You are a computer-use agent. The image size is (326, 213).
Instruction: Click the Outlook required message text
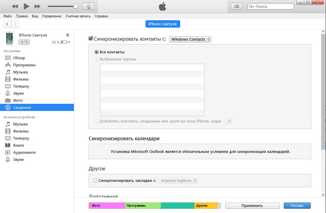pyautogui.click(x=200, y=152)
